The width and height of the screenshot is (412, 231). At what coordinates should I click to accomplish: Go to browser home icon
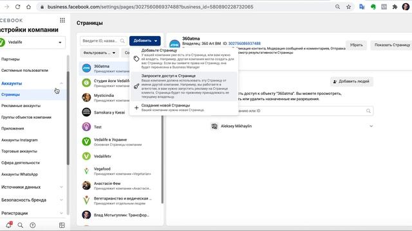click(28, 7)
